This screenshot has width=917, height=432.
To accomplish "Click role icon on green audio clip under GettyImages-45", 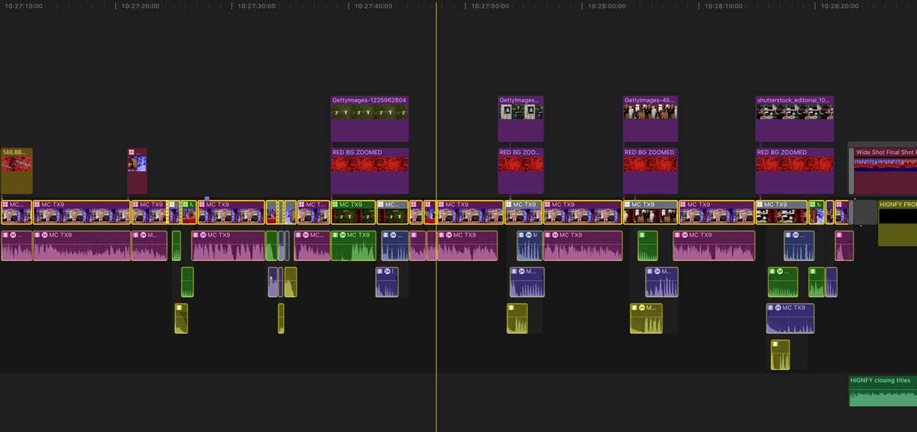I will tap(643, 234).
